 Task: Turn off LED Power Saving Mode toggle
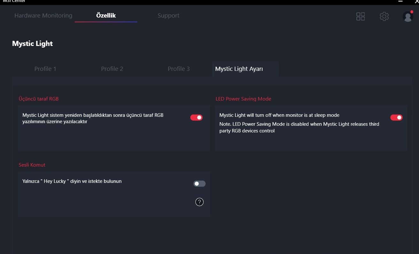396,117
